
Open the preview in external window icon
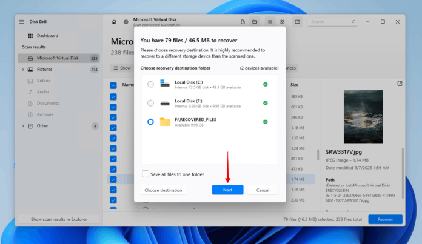tap(400, 84)
